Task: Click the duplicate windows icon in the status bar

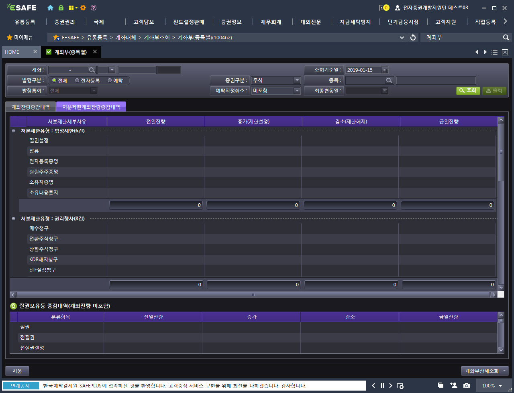Action: 441,385
